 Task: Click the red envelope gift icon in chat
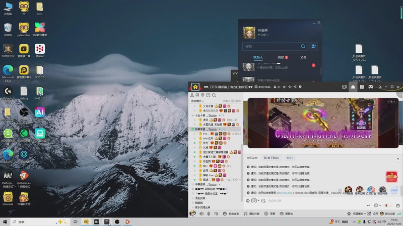click(391, 177)
